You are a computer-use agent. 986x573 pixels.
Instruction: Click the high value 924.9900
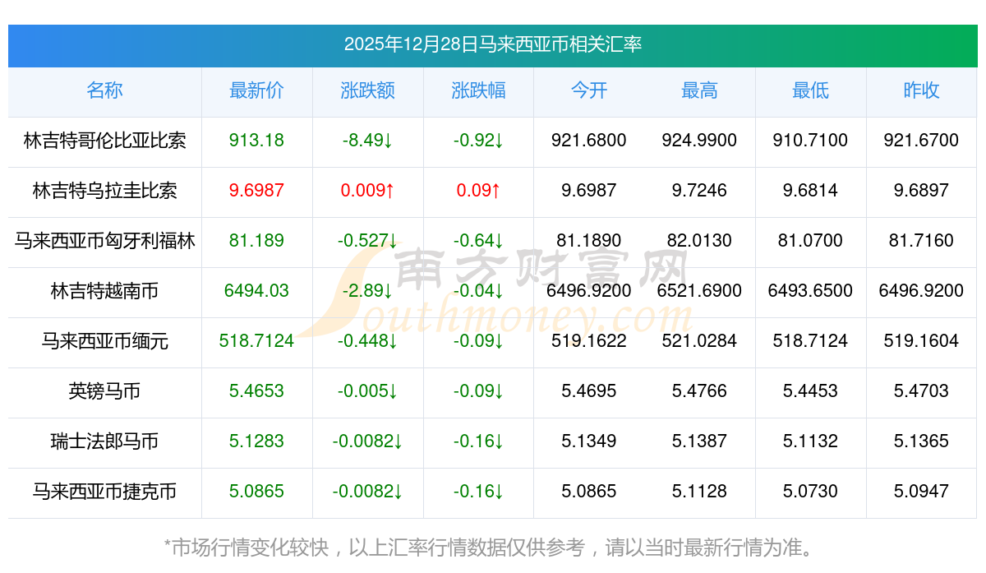(699, 141)
